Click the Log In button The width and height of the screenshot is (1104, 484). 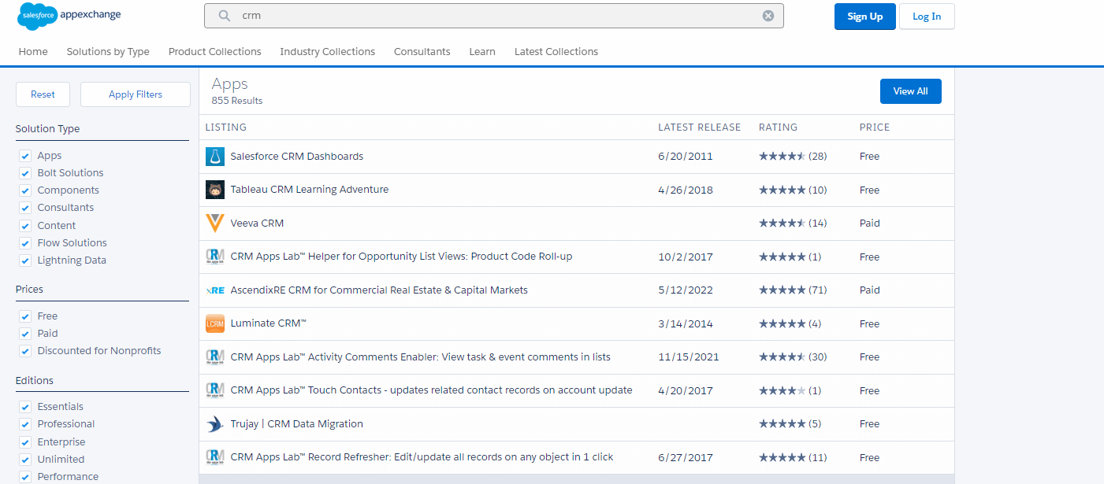[927, 17]
